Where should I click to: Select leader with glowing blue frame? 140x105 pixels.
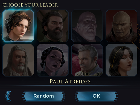pyautogui.click(x=18, y=26)
